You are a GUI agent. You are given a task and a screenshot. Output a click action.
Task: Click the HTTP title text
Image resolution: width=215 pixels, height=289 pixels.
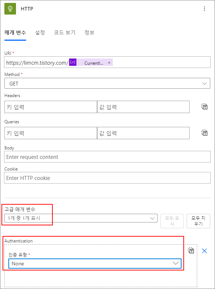pos(27,9)
